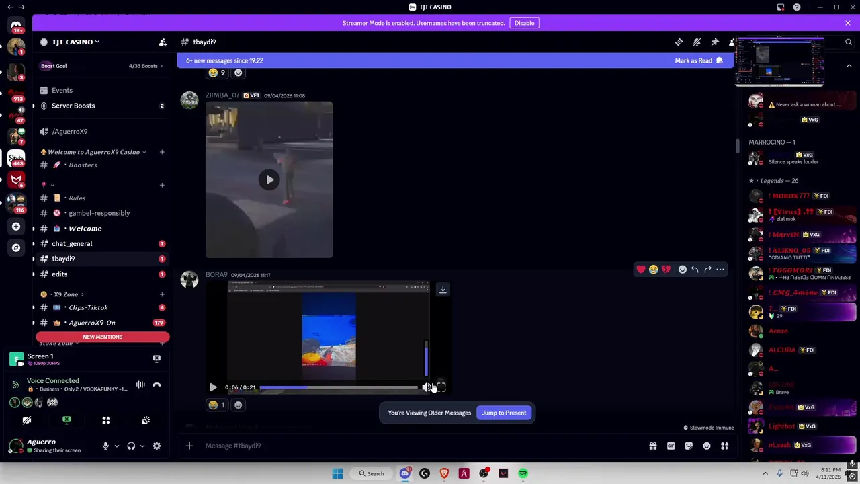
Task: Toggle screen share button in voice panel
Action: click(67, 420)
